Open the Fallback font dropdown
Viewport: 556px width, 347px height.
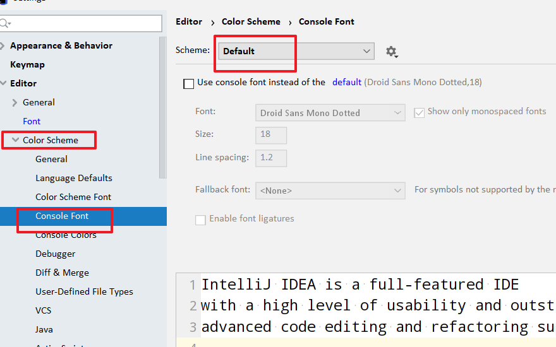click(330, 190)
